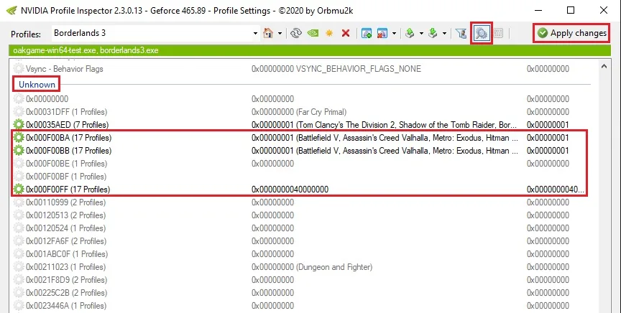This screenshot has width=621, height=313.
Task: Select the value mentioning Far Cry Primal
Action: (299, 111)
